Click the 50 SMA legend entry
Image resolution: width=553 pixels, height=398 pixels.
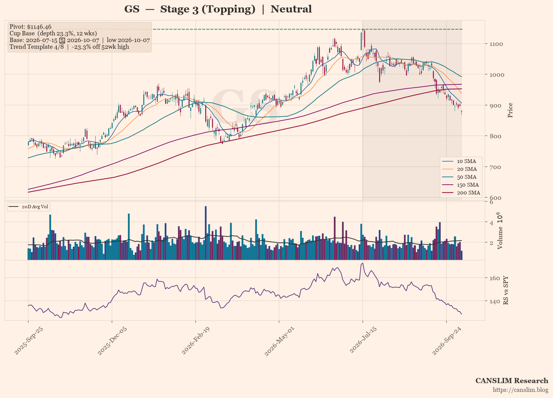coord(460,177)
